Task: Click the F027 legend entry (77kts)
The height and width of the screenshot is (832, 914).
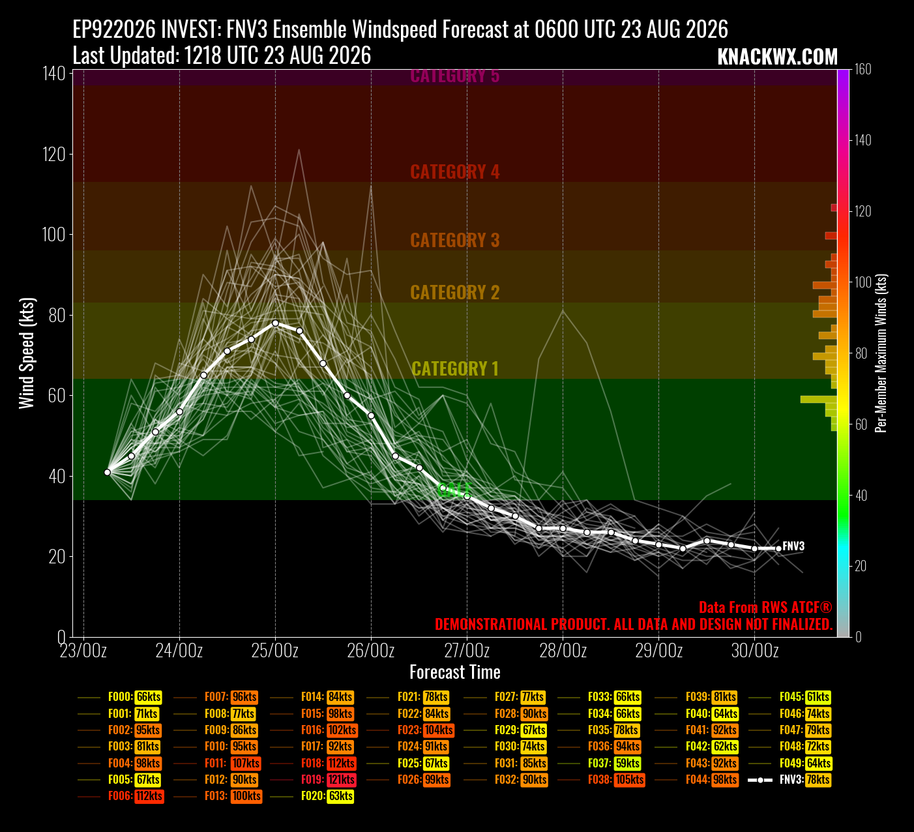Action: [505, 698]
